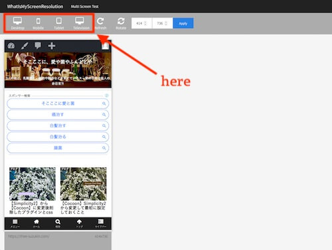Click the second sponsored search suggestion

pyautogui.click(x=58, y=115)
